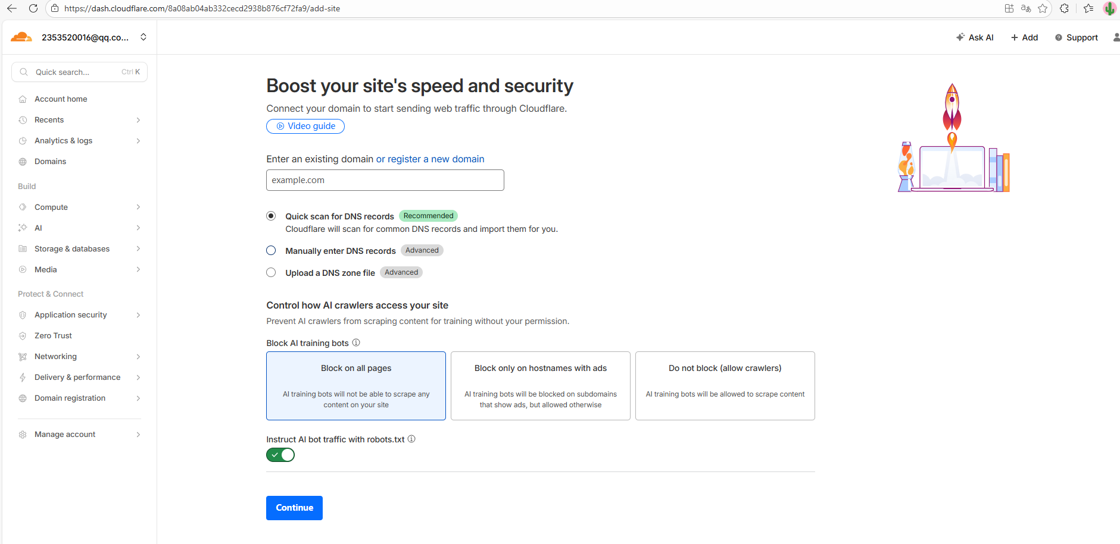Click the info icon beside Block AI training bots

point(356,342)
